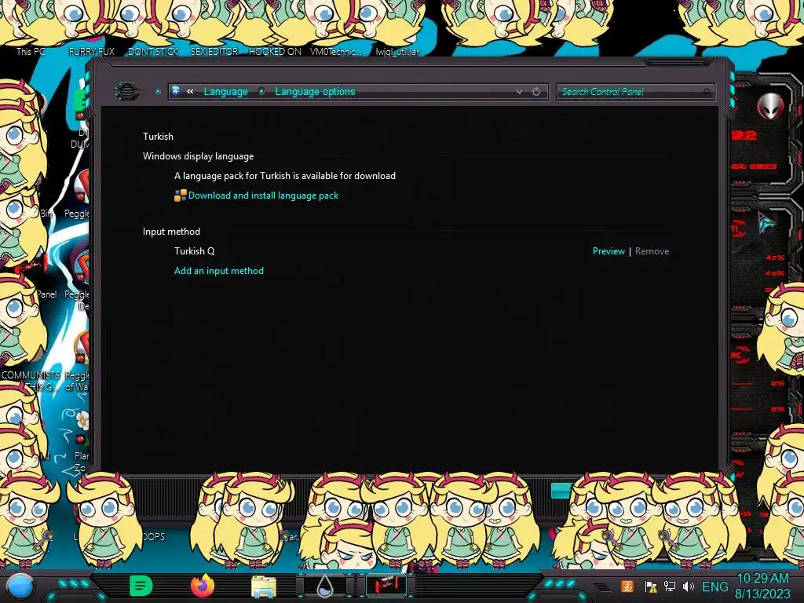
Task: Navigate to the Language breadcrumb
Action: coord(225,92)
